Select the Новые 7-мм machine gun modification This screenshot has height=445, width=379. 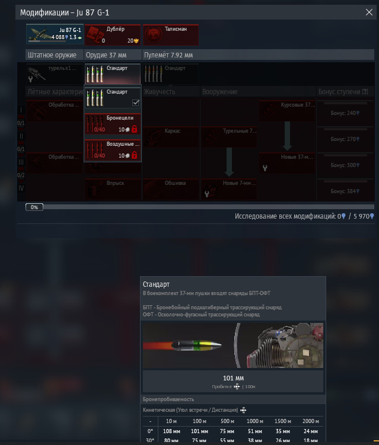pyautogui.click(x=229, y=188)
